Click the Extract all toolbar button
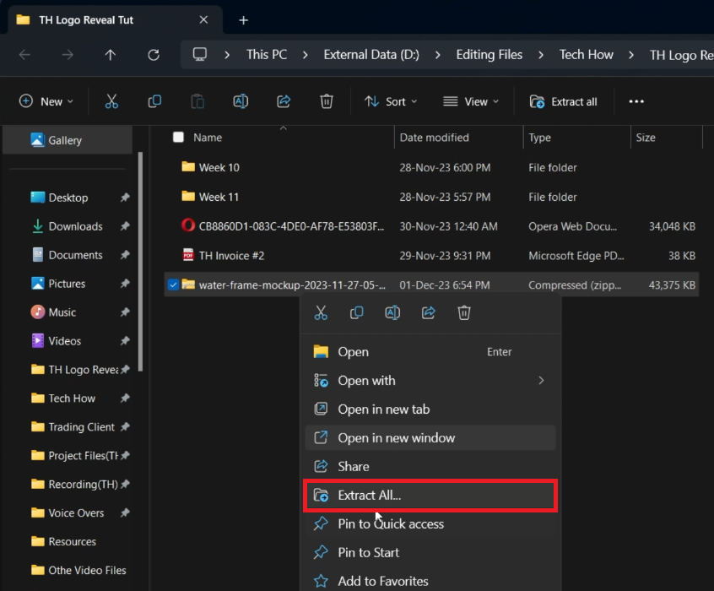 (x=563, y=101)
